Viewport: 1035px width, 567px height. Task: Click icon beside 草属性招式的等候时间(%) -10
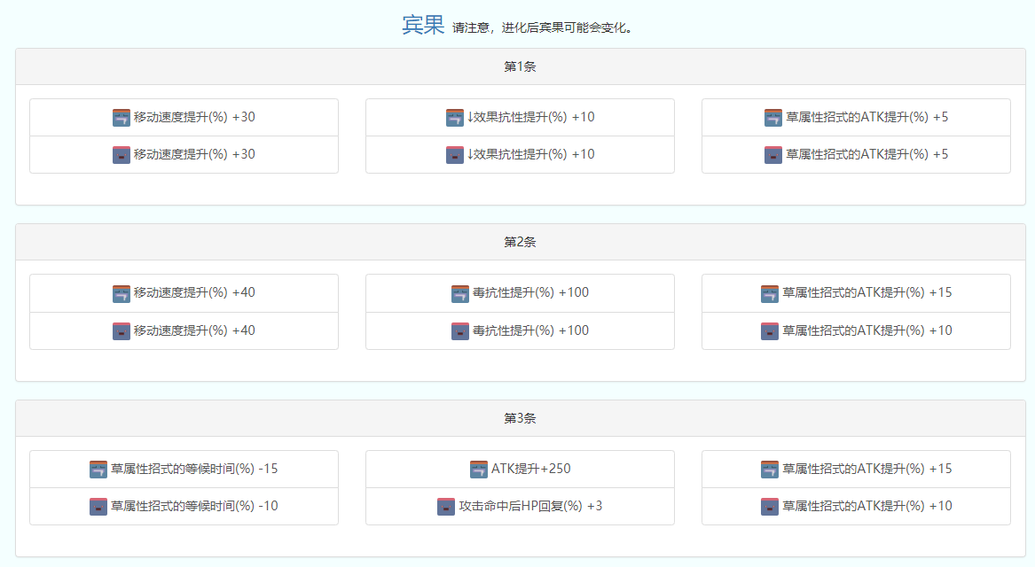coord(98,507)
